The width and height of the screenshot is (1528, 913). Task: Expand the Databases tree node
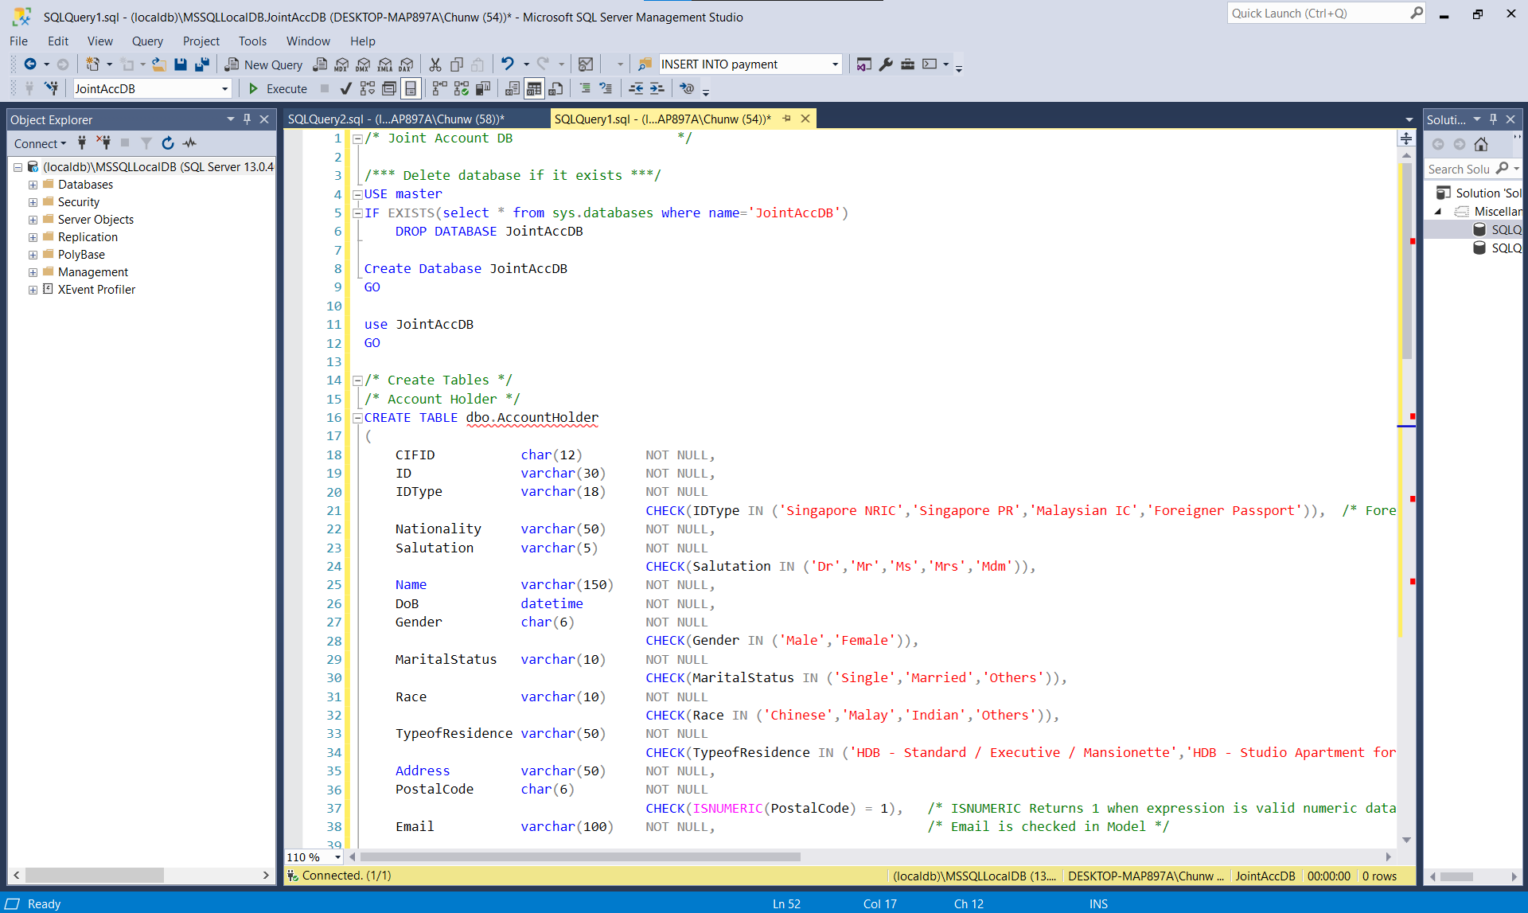tap(33, 185)
